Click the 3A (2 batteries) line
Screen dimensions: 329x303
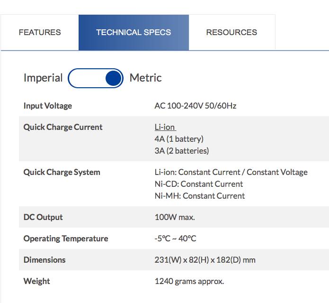click(182, 151)
